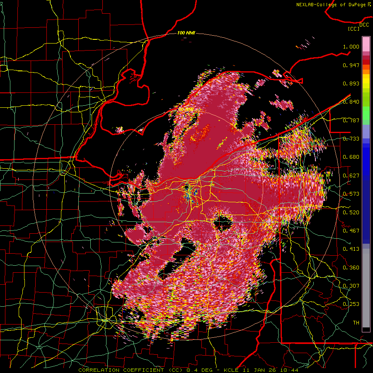Click the pink top segment of the color bar
373x373 pixels.
pos(366,44)
